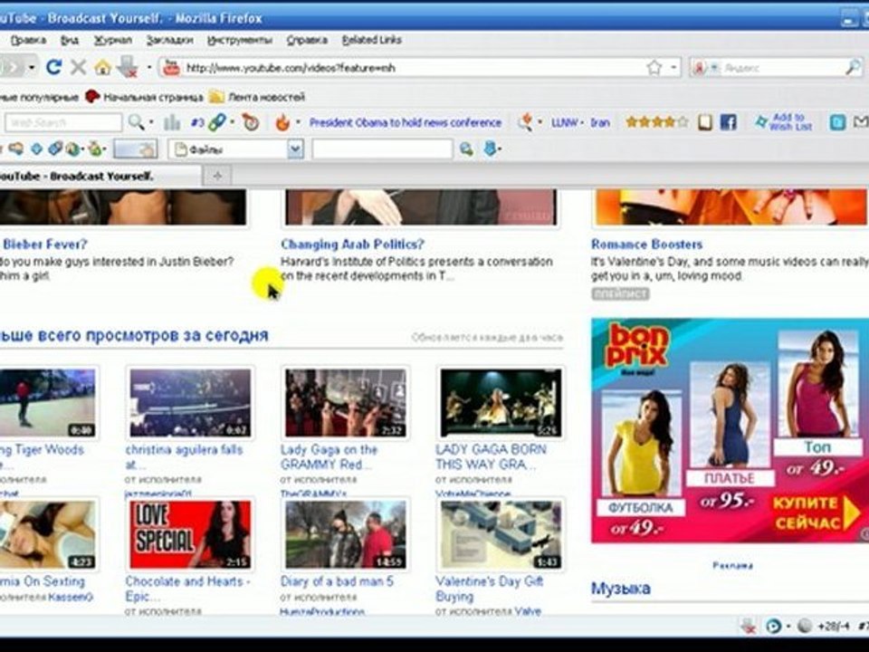The height and width of the screenshot is (652, 869).
Task: Open the Начальная страница bookmark
Action: [x=145, y=97]
